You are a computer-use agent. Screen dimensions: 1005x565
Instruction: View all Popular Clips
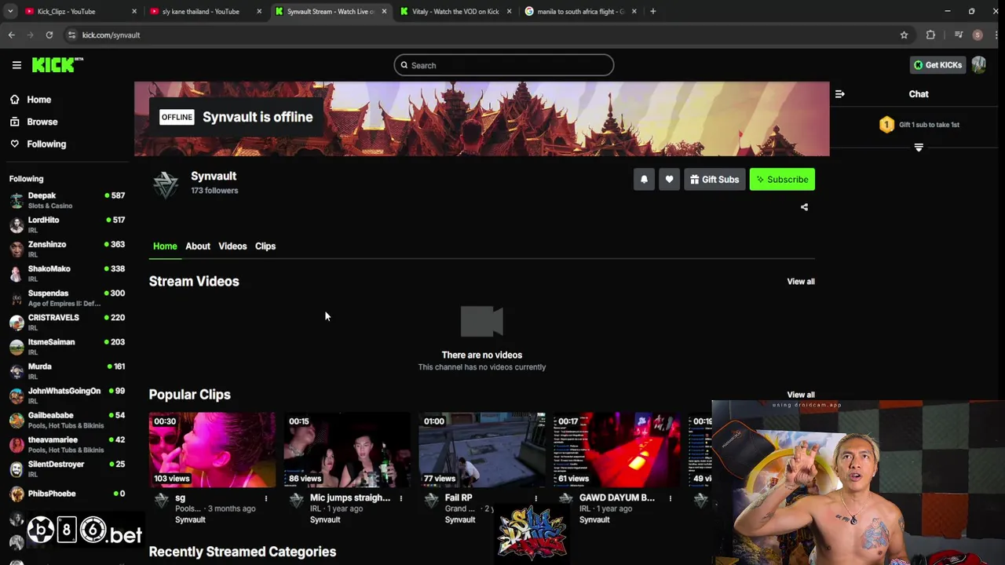[x=801, y=395]
